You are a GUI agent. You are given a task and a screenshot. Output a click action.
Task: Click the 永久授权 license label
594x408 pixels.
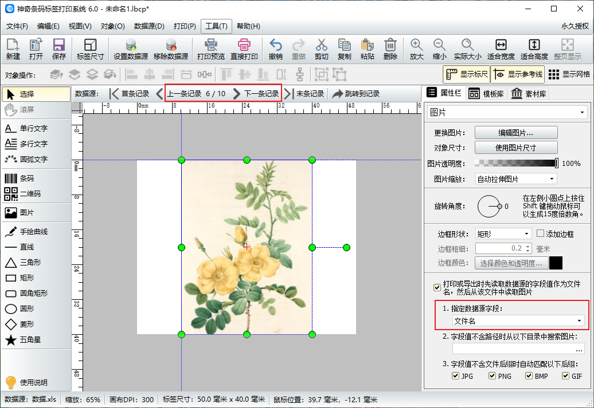575,26
